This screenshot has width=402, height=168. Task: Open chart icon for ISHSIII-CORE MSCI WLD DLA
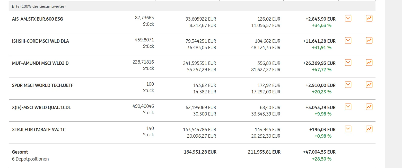(369, 40)
